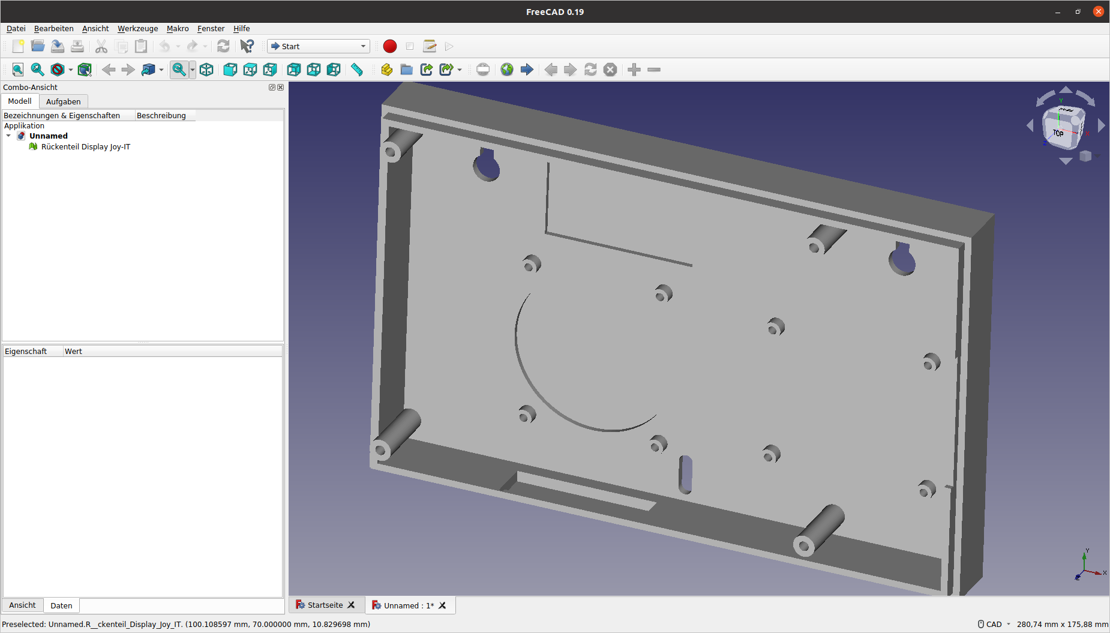Click the Top face of navigation cube
The height and width of the screenshot is (633, 1110).
coord(1059,132)
